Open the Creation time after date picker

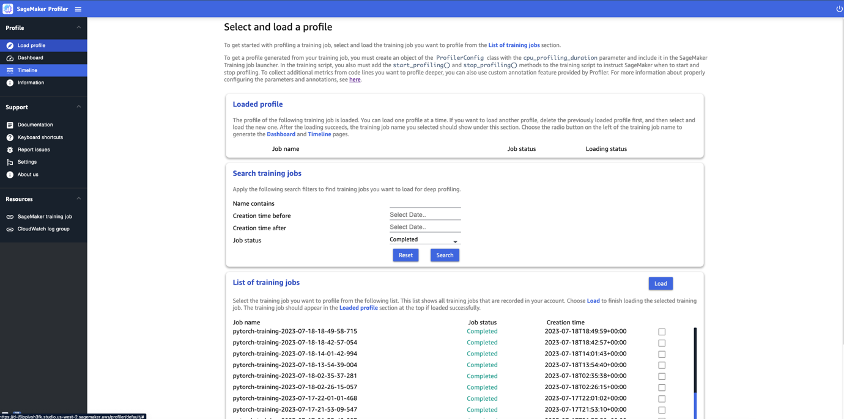425,227
